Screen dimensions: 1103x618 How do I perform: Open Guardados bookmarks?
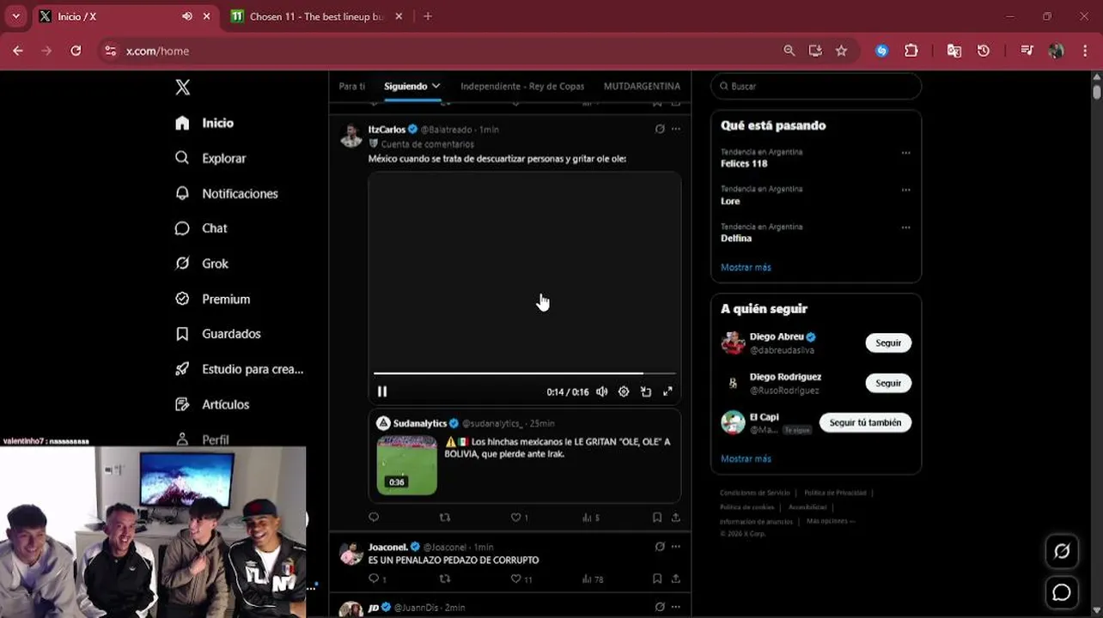click(217, 334)
